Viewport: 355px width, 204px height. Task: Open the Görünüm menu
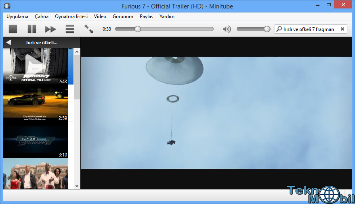point(123,16)
